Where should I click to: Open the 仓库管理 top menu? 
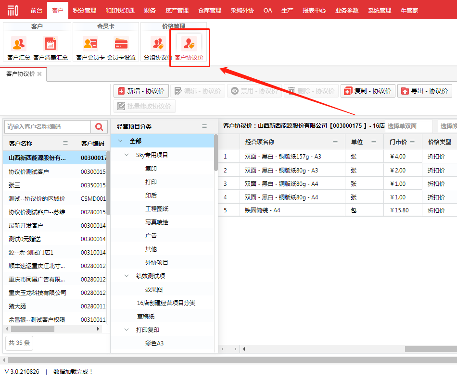click(209, 10)
